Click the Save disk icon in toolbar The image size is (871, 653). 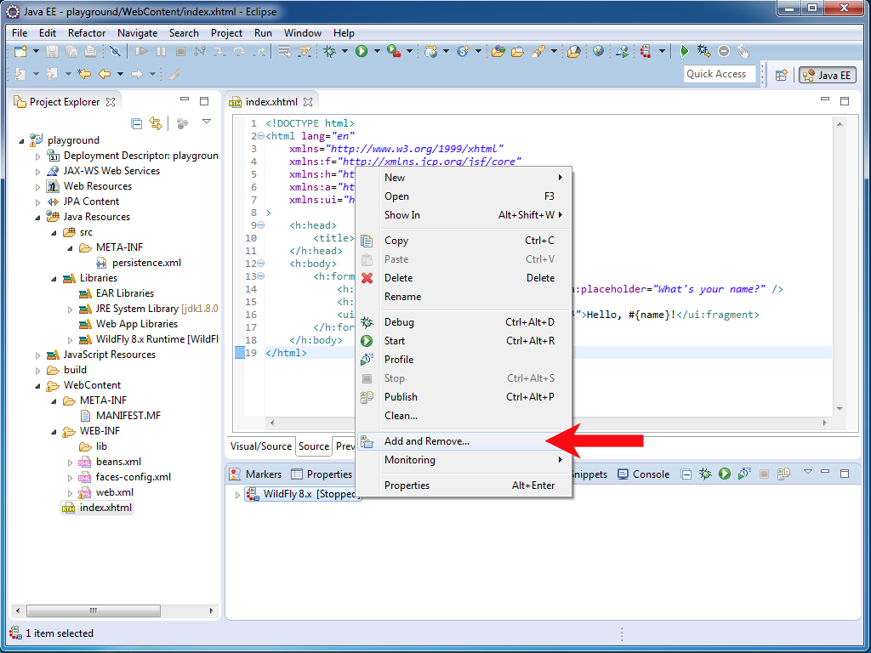52,52
